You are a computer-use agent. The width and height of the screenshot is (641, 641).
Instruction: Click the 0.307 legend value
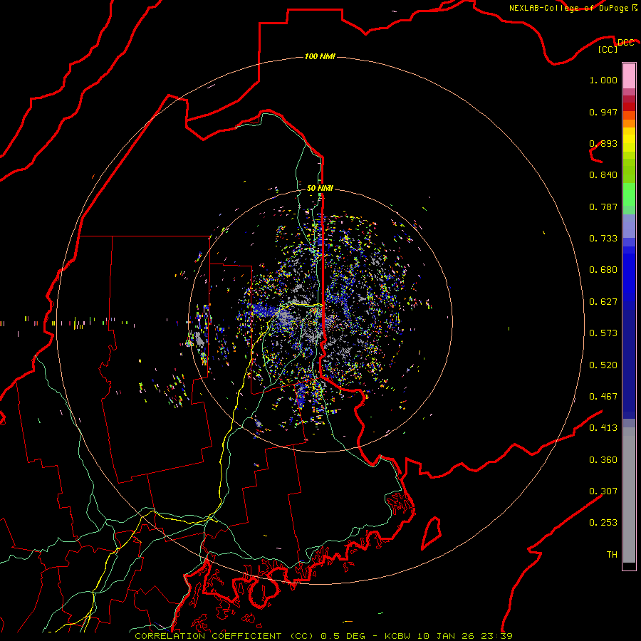click(x=603, y=491)
